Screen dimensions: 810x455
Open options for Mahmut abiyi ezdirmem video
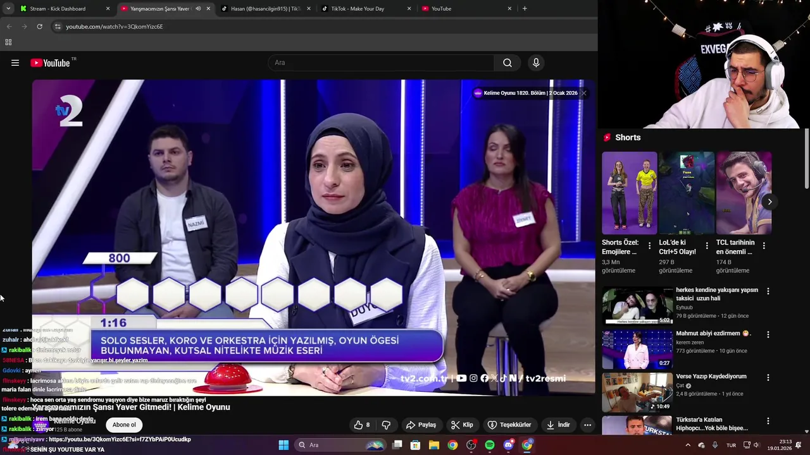(x=768, y=334)
